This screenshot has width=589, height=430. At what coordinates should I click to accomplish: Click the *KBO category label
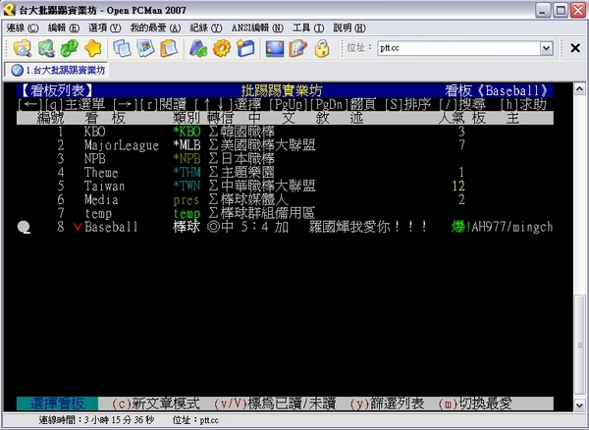(x=187, y=132)
